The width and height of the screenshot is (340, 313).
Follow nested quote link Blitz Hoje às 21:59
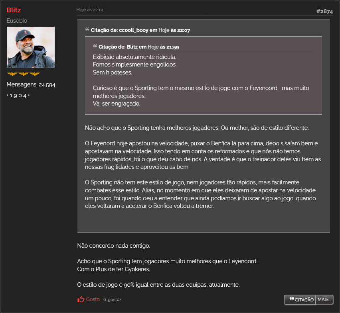point(139,47)
